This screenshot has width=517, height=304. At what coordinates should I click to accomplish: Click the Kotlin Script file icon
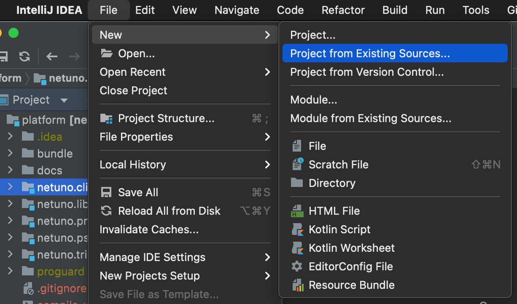(x=297, y=229)
